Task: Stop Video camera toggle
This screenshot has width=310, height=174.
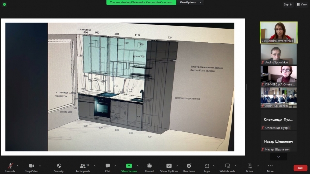Action: (31, 168)
